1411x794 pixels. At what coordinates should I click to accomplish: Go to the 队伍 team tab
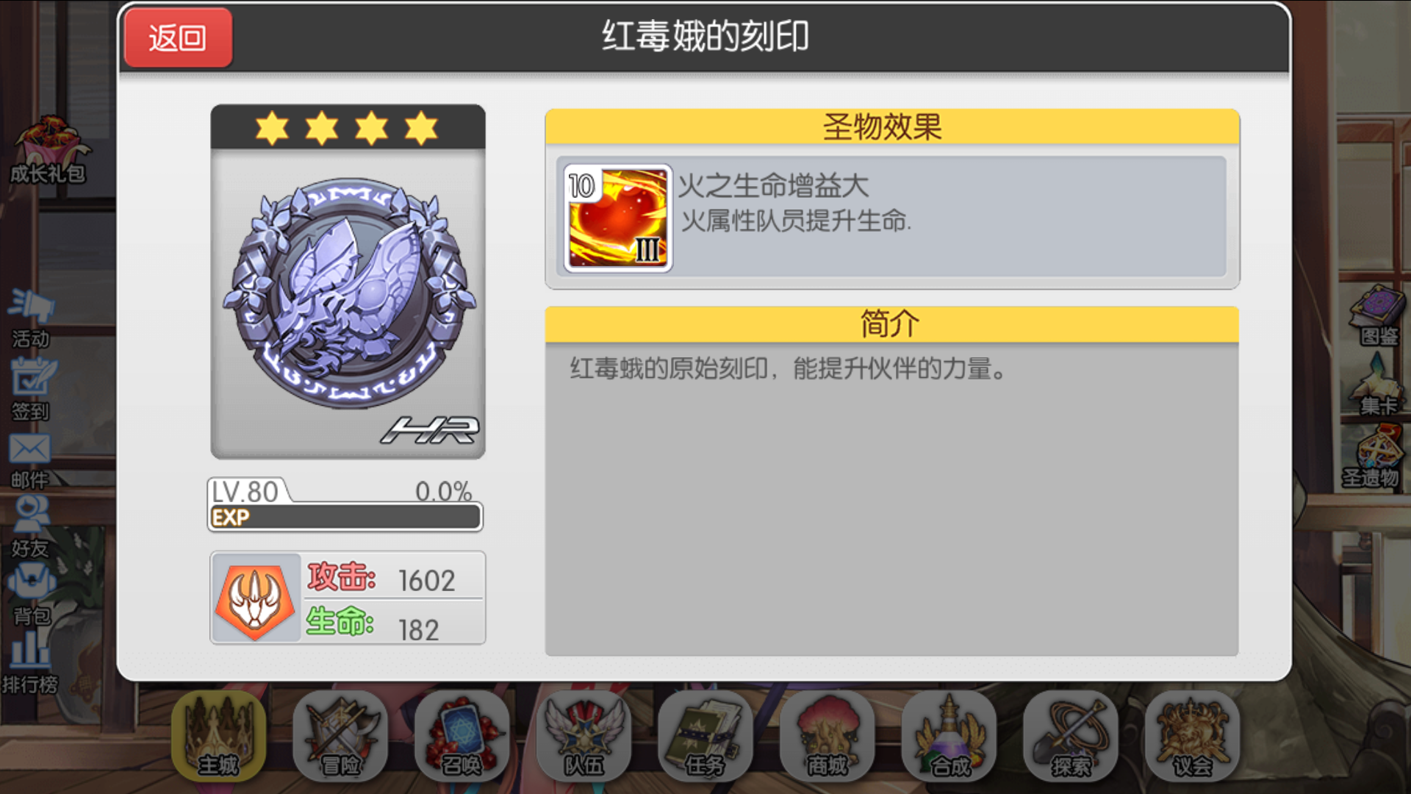pos(584,736)
